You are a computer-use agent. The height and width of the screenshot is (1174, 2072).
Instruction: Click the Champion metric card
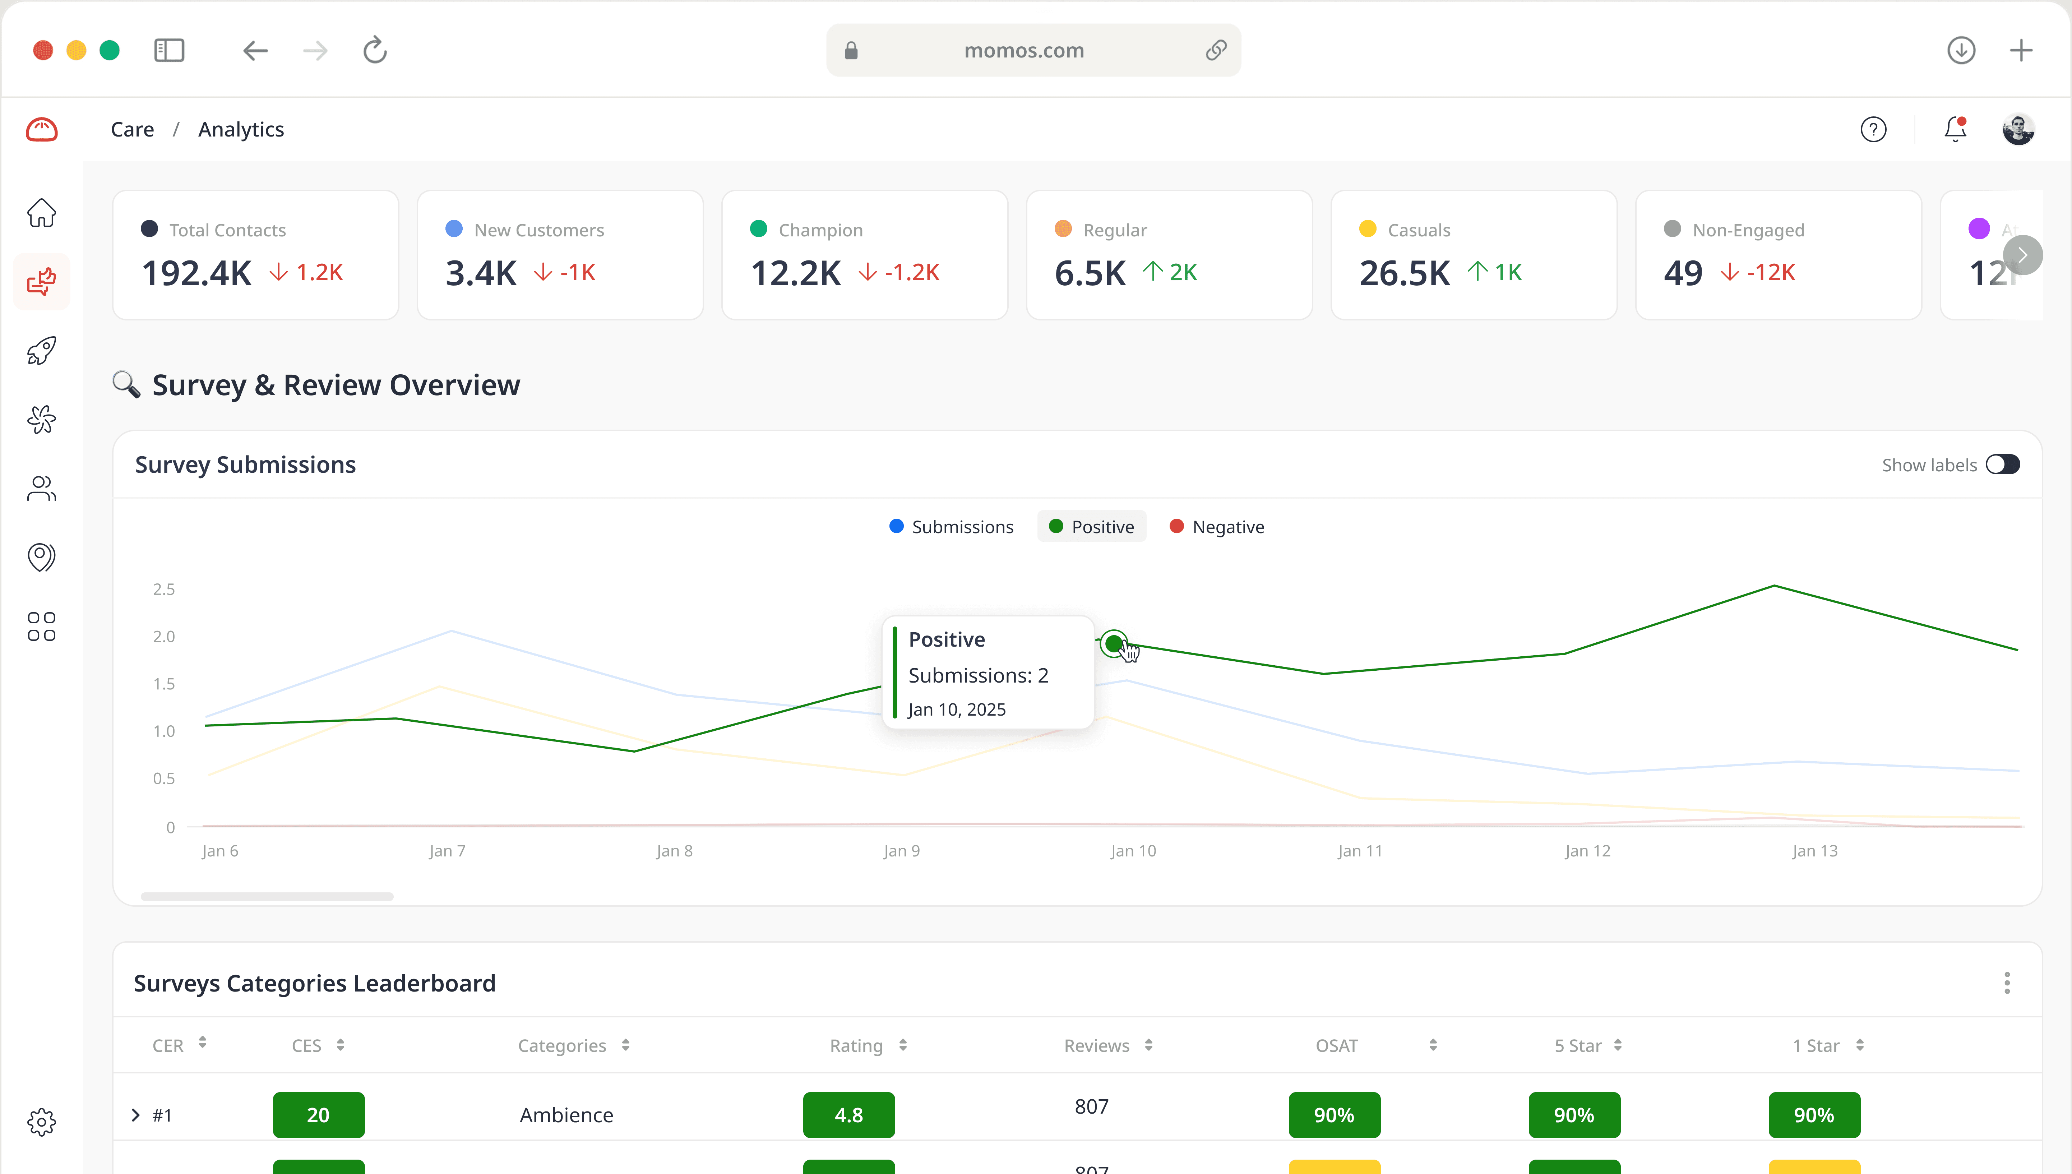(864, 255)
